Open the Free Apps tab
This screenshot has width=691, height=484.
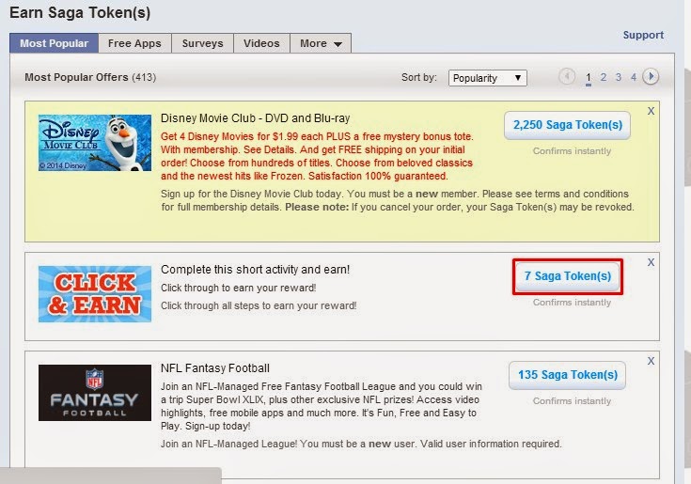point(134,43)
